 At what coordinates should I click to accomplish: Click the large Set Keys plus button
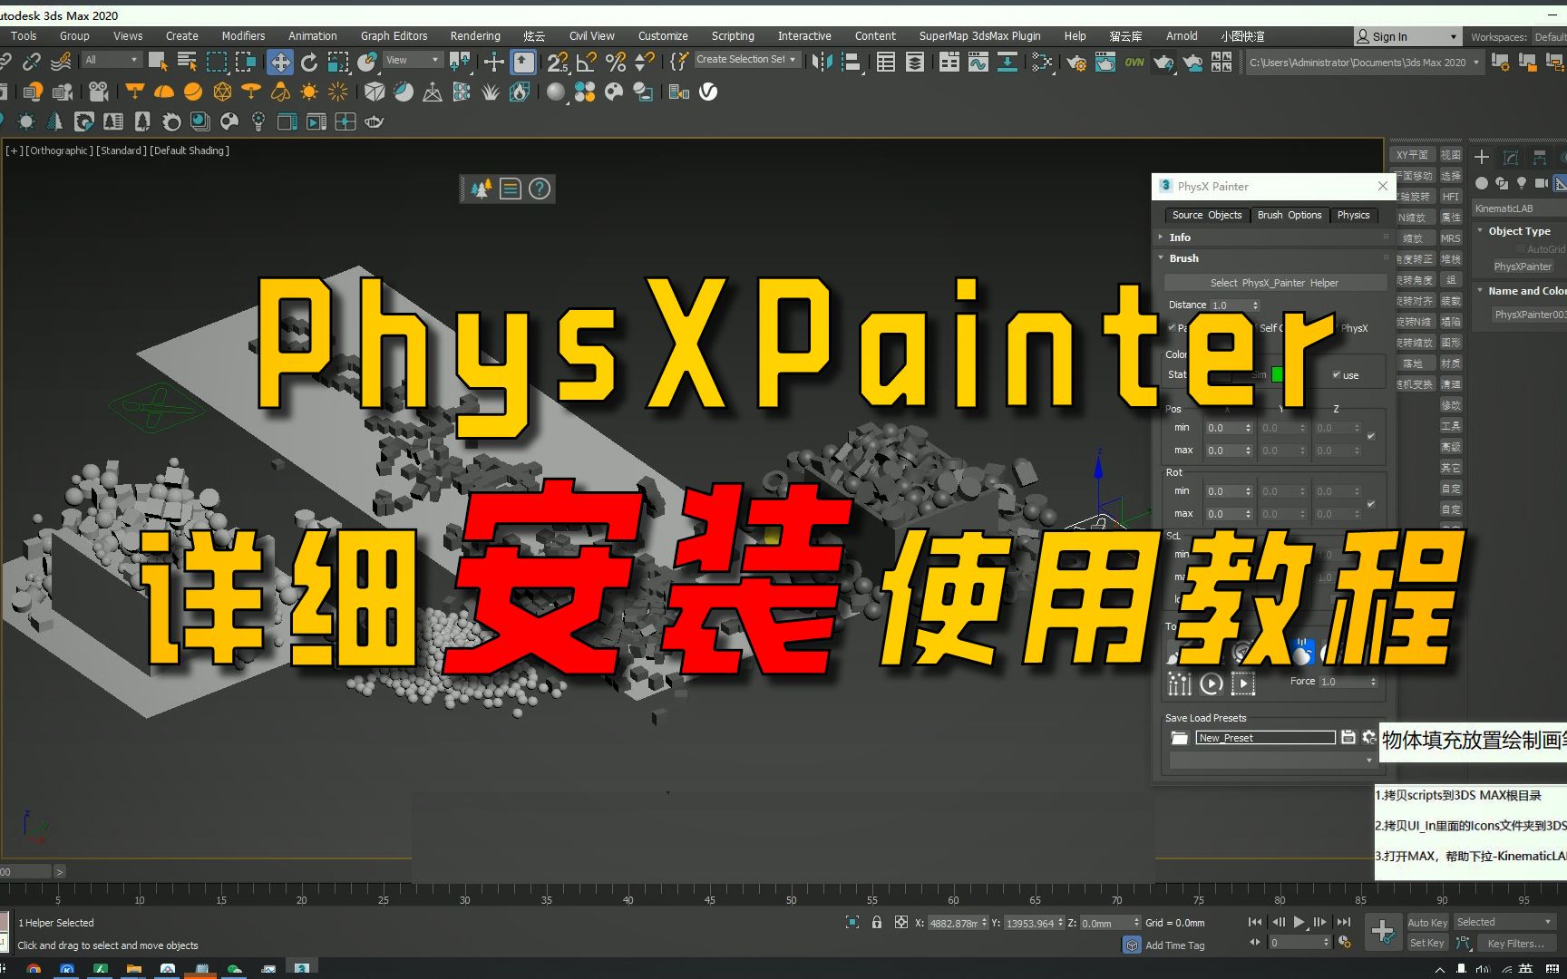click(1383, 931)
